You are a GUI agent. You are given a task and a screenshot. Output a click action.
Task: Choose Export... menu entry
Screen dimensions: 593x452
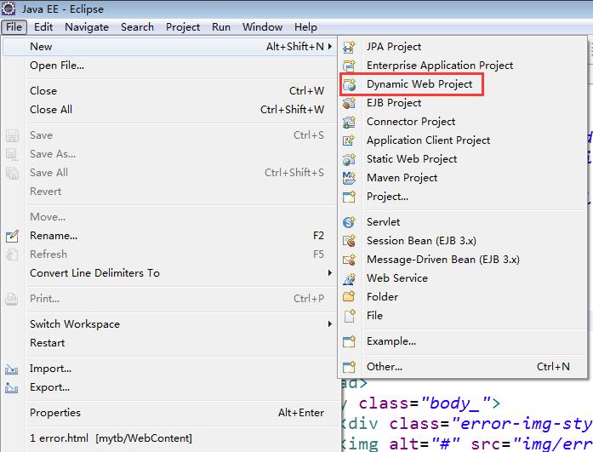pyautogui.click(x=168, y=387)
